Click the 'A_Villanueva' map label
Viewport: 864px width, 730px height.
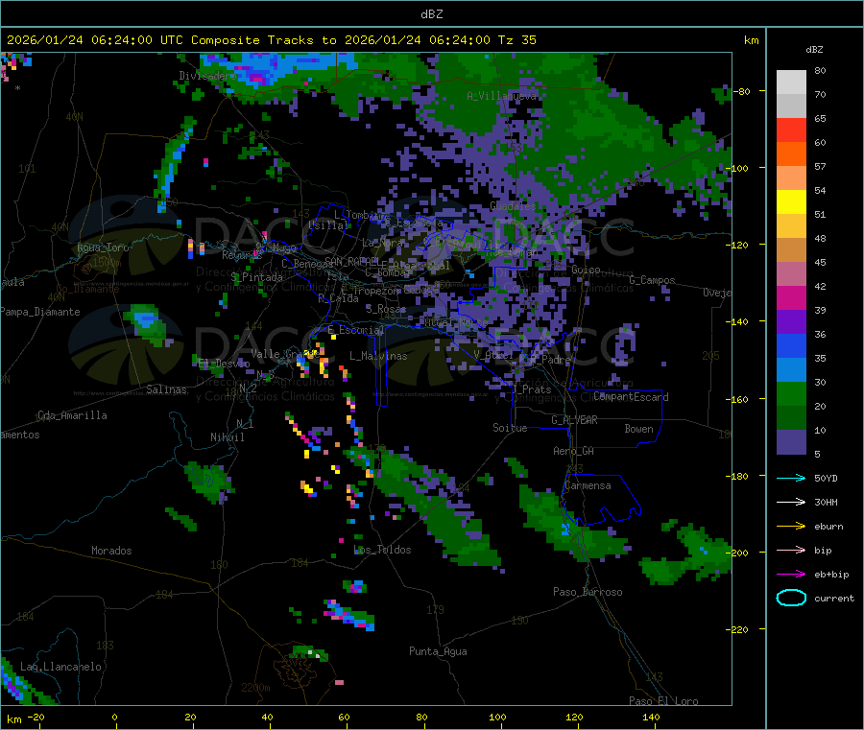[x=501, y=96]
